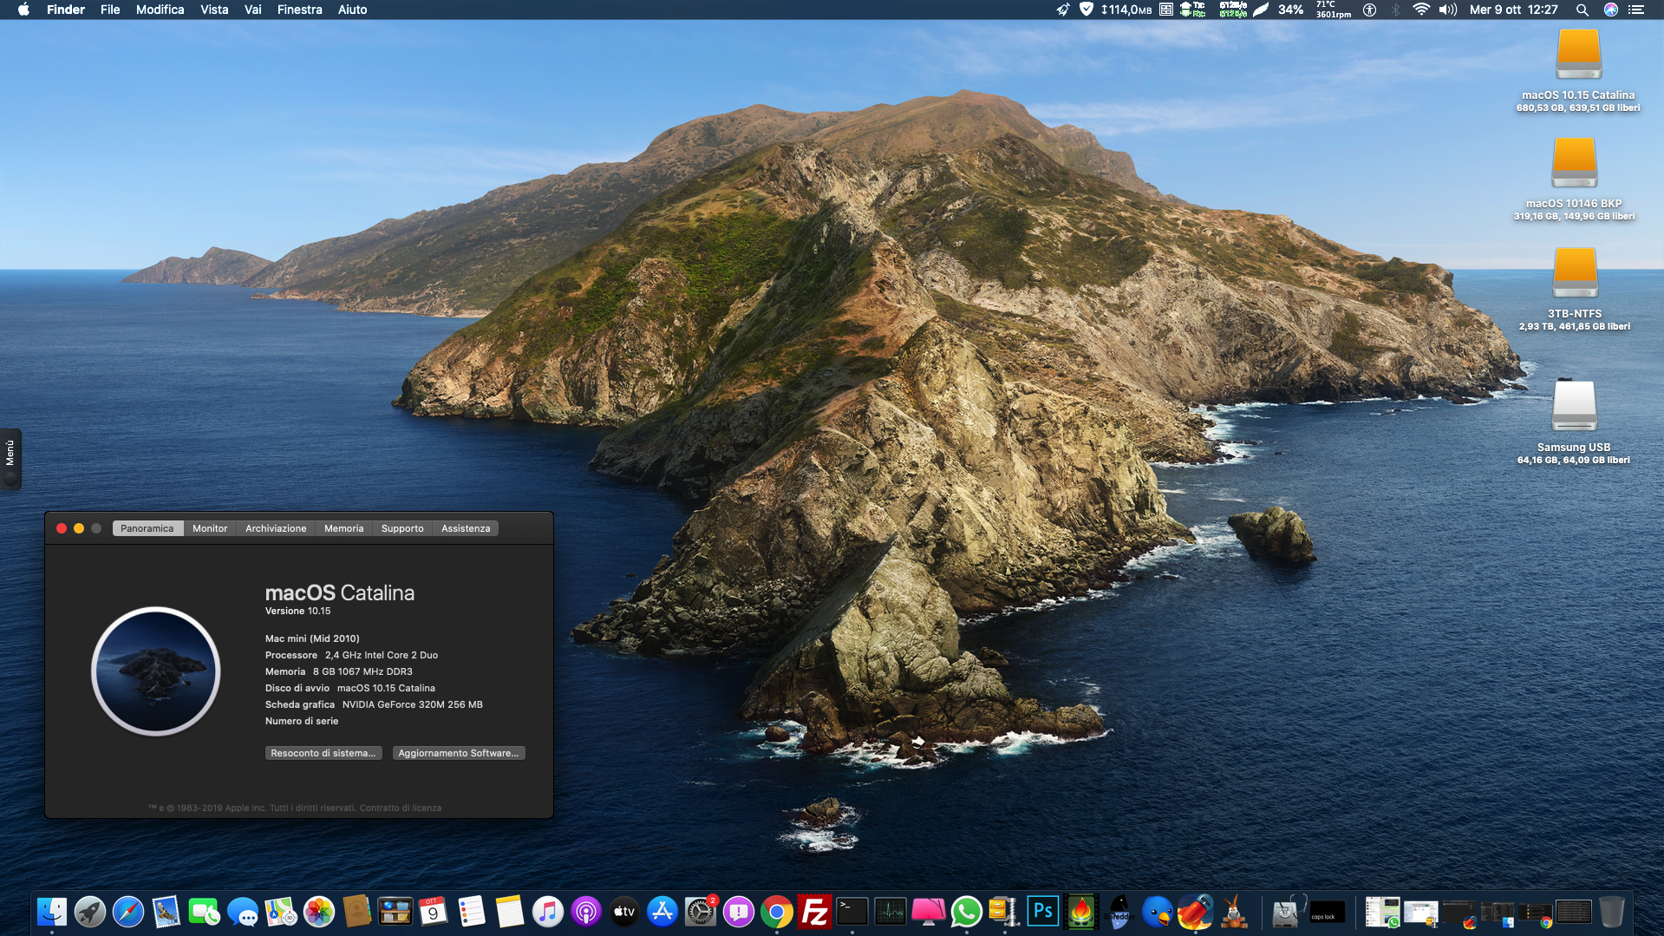1664x936 pixels.
Task: Open the Finestra menu
Action: 299,10
